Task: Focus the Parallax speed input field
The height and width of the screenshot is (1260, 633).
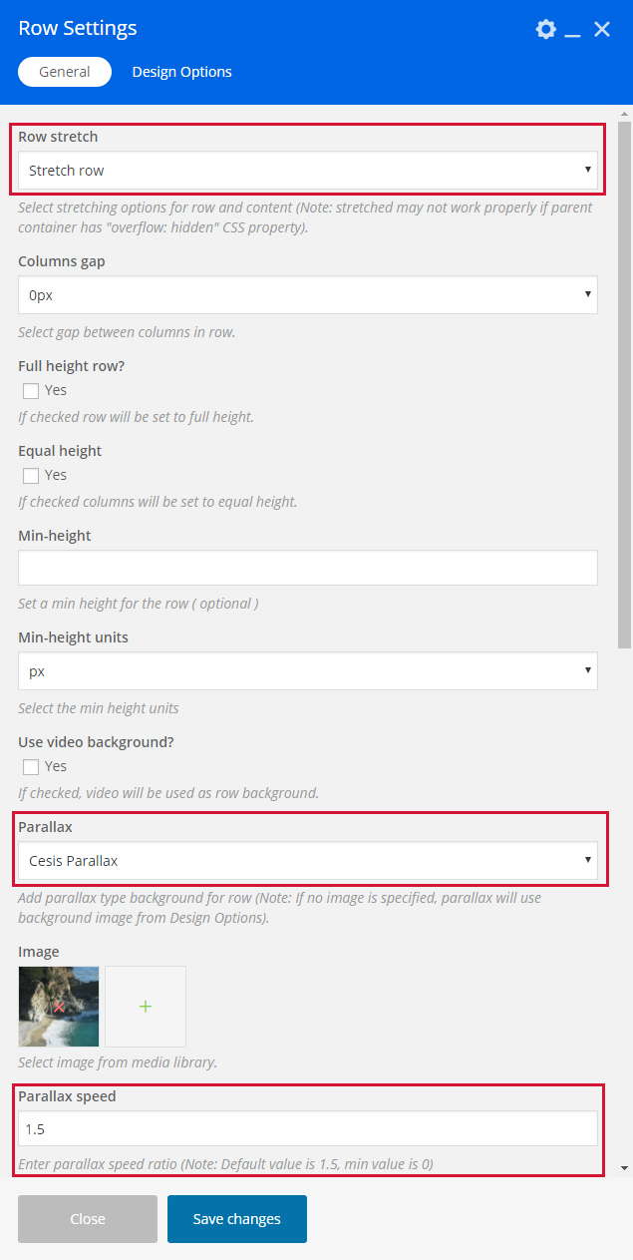Action: (307, 1129)
